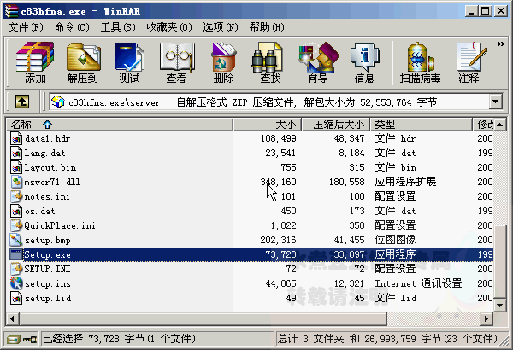Open the 工具(S) menu
The width and height of the screenshot is (513, 350).
(x=118, y=27)
